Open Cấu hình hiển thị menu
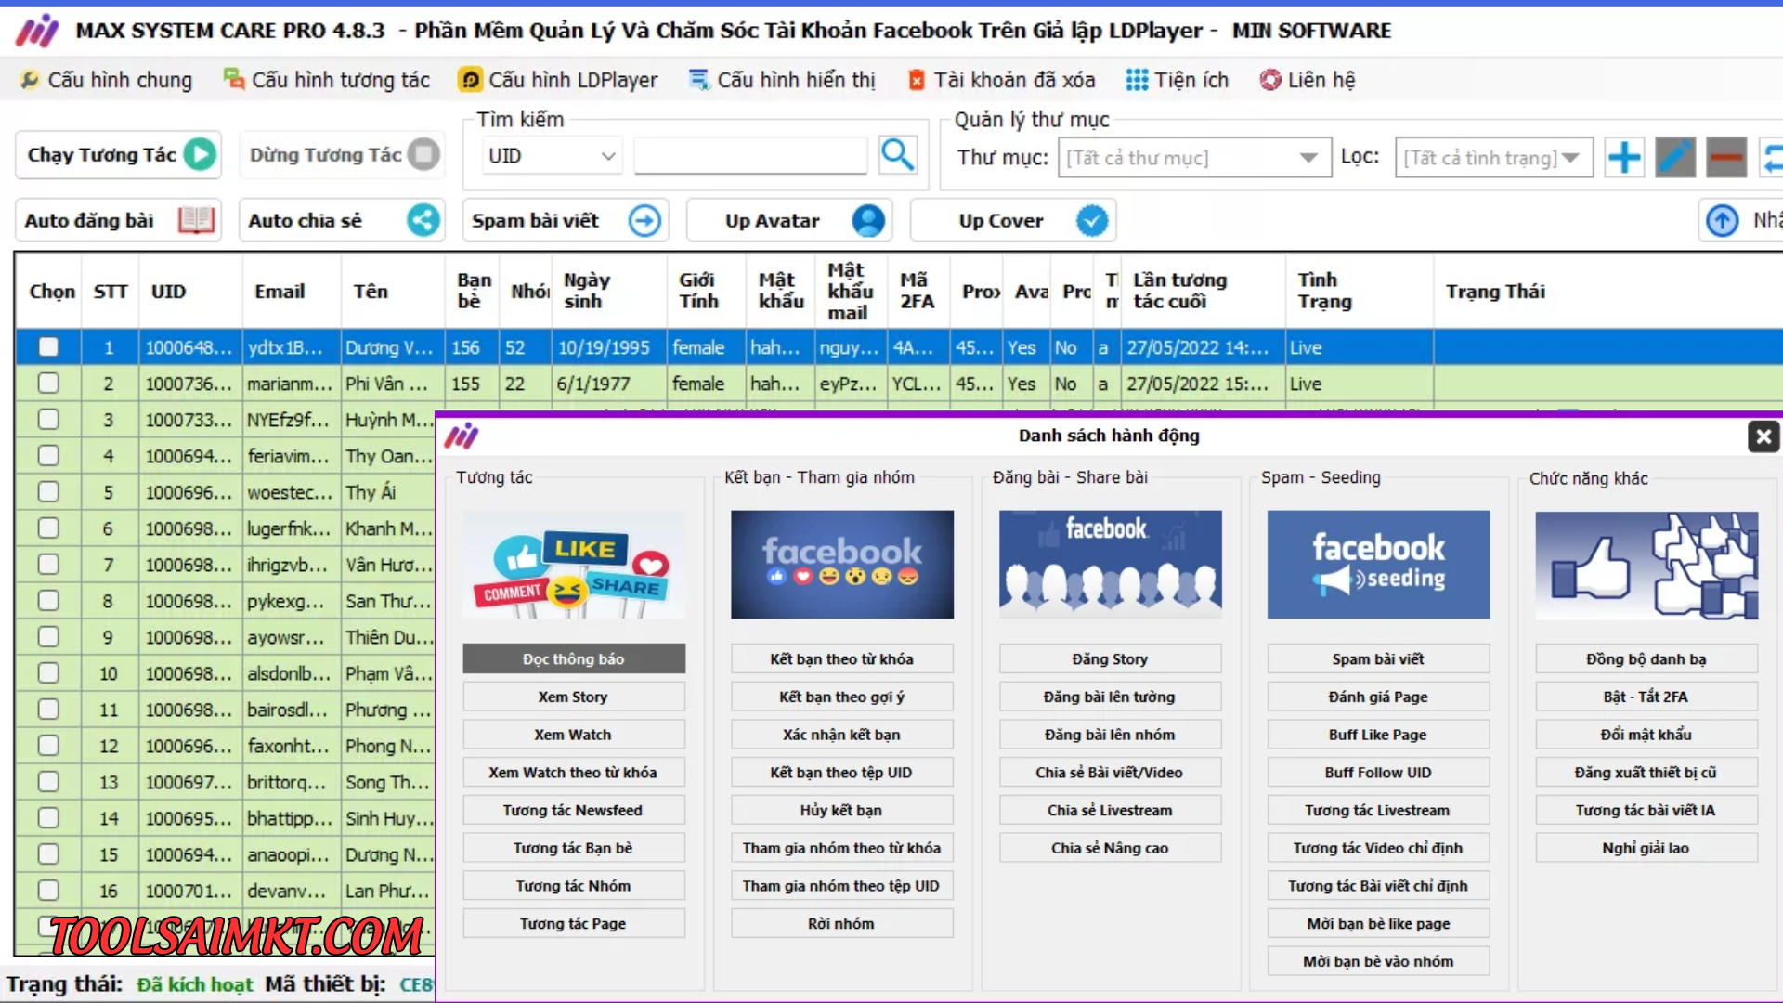Viewport: 1783px width, 1003px height. (782, 80)
